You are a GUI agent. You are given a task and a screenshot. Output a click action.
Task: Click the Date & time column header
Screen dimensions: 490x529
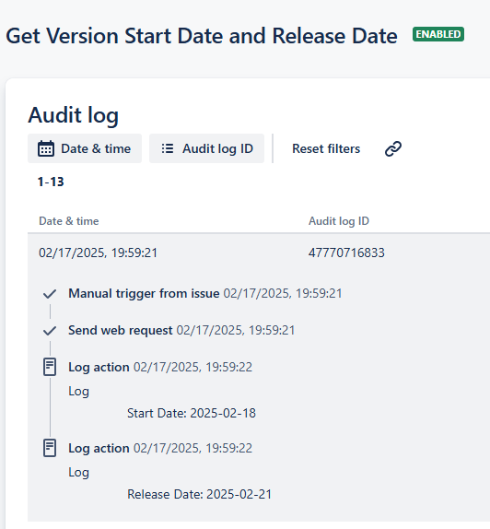coord(69,221)
